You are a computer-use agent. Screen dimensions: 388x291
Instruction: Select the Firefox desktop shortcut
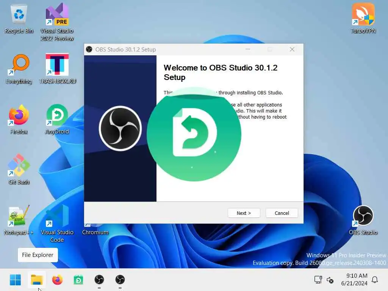coord(19,119)
